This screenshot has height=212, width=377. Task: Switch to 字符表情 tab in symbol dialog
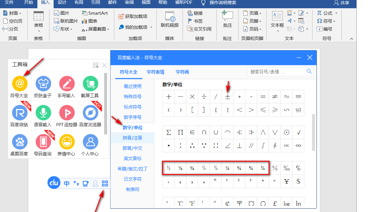point(156,72)
